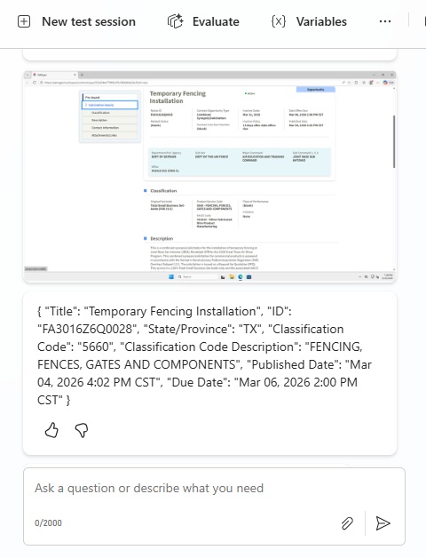The width and height of the screenshot is (426, 558).
Task: Click 'Solicitation Details' in the embedded screenshot sidebar
Action: pyautogui.click(x=110, y=105)
